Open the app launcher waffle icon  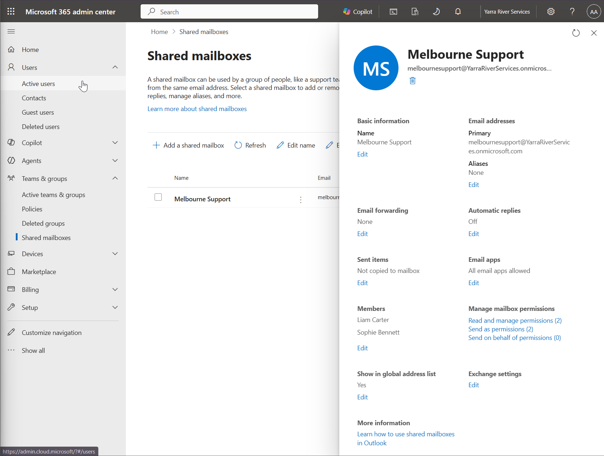tap(11, 11)
